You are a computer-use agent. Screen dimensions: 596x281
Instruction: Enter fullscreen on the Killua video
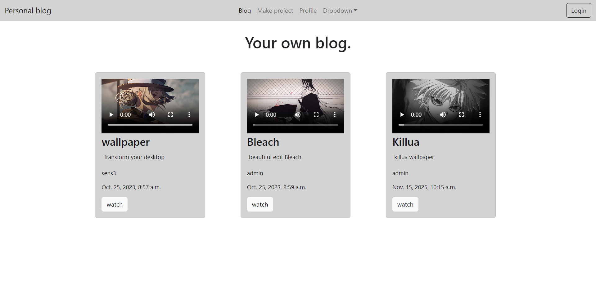pos(461,115)
